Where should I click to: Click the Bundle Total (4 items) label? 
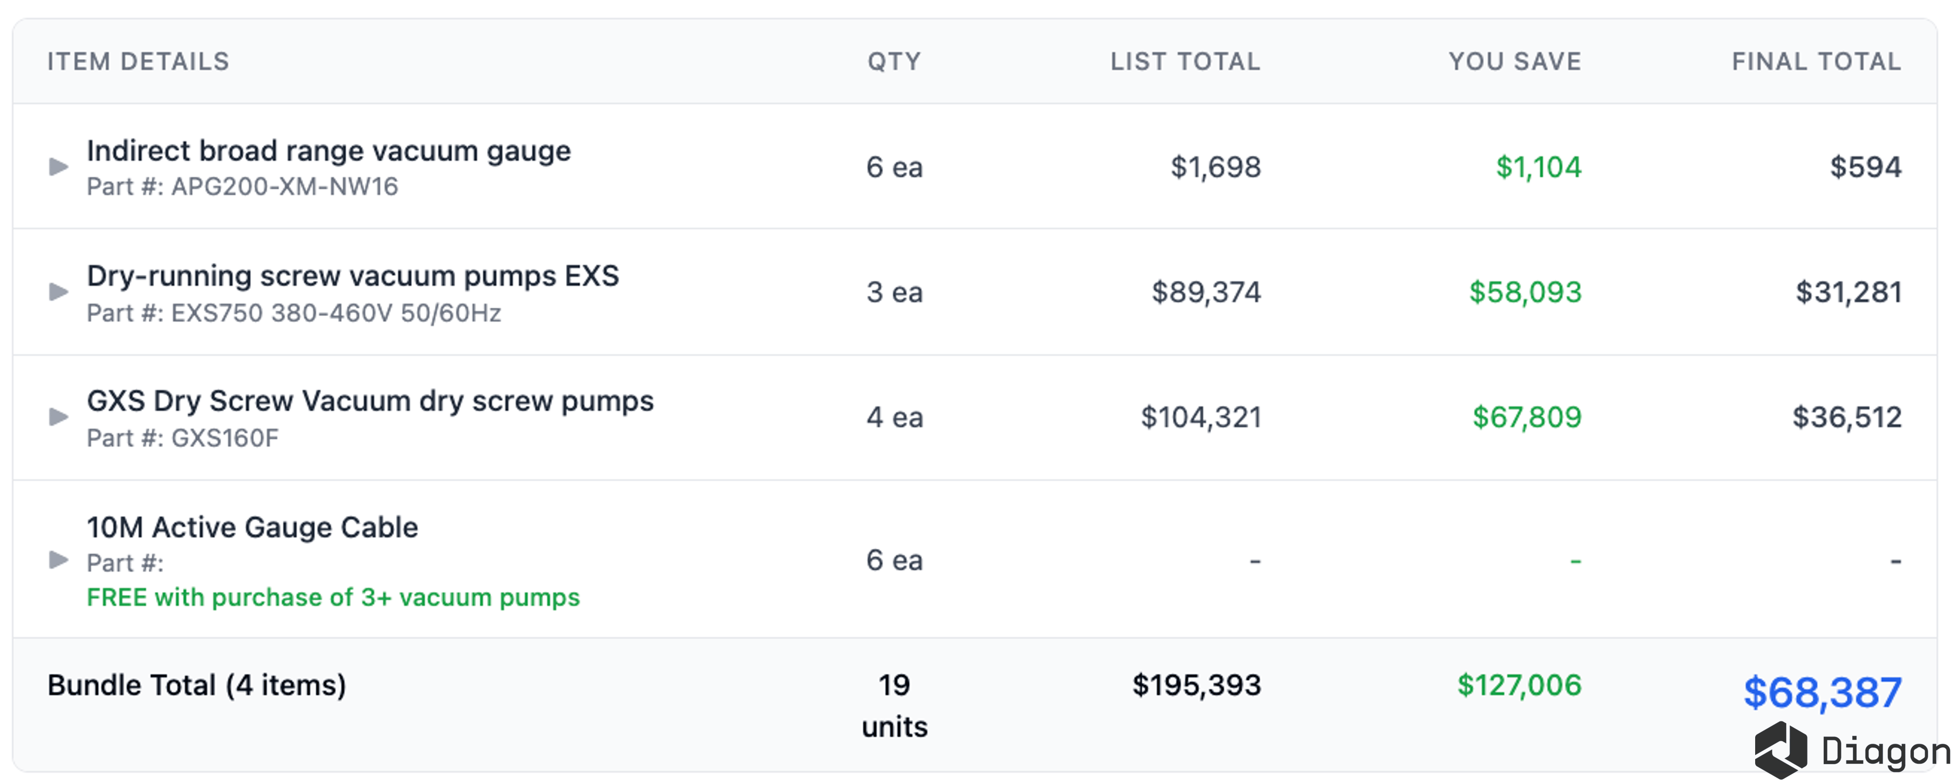196,685
